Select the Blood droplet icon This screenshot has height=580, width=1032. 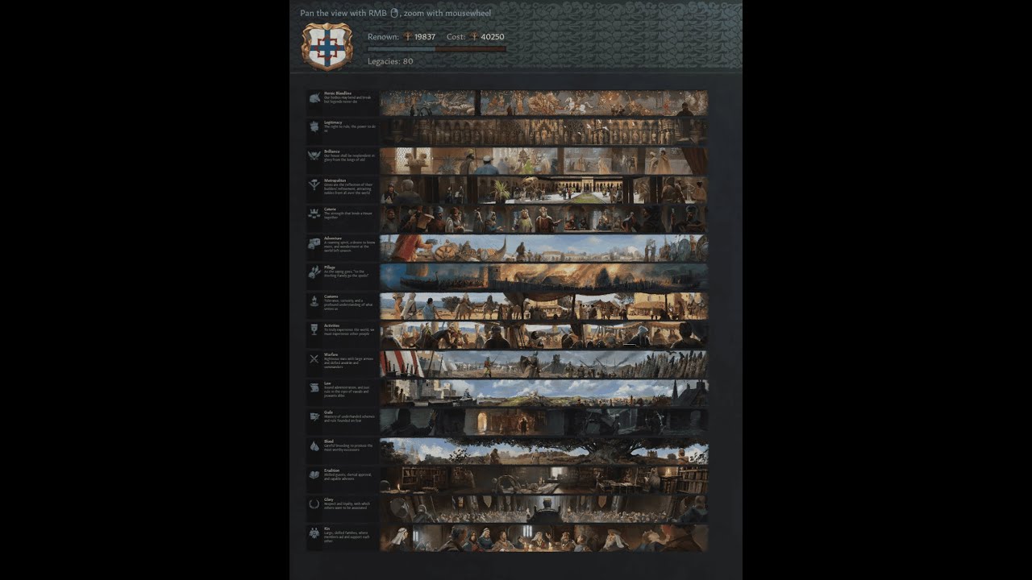[314, 445]
